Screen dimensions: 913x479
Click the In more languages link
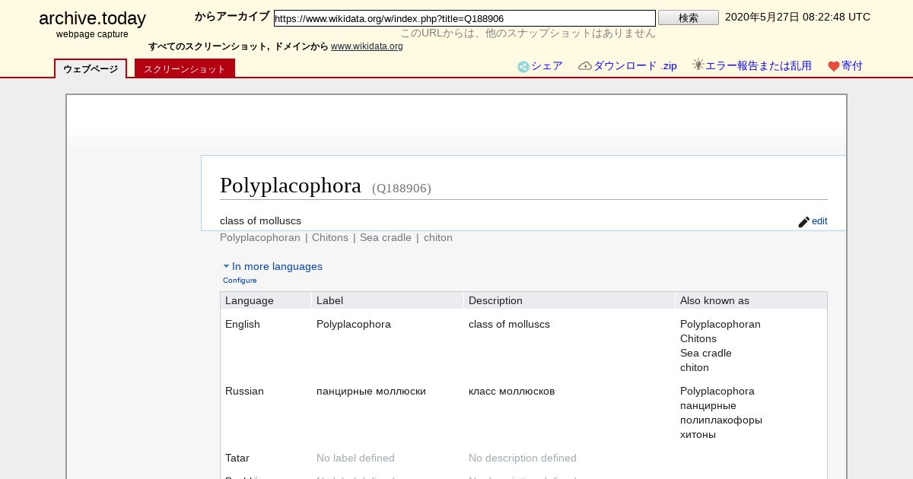point(277,266)
